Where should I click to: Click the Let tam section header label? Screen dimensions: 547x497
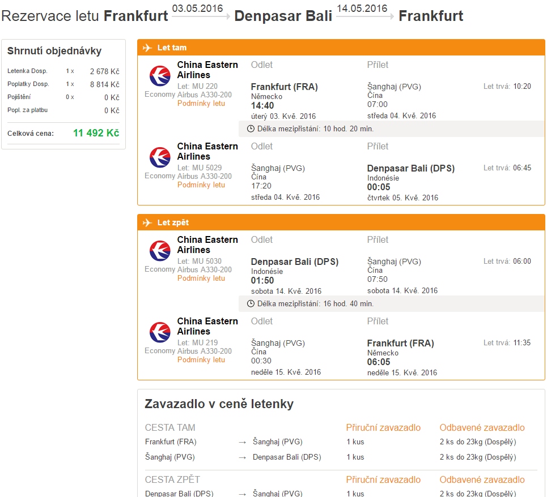pyautogui.click(x=172, y=48)
